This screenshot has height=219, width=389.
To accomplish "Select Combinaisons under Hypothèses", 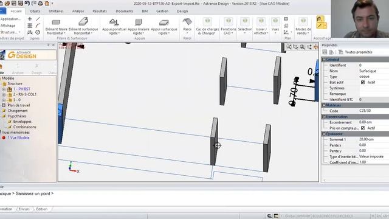I will (x=24, y=127).
